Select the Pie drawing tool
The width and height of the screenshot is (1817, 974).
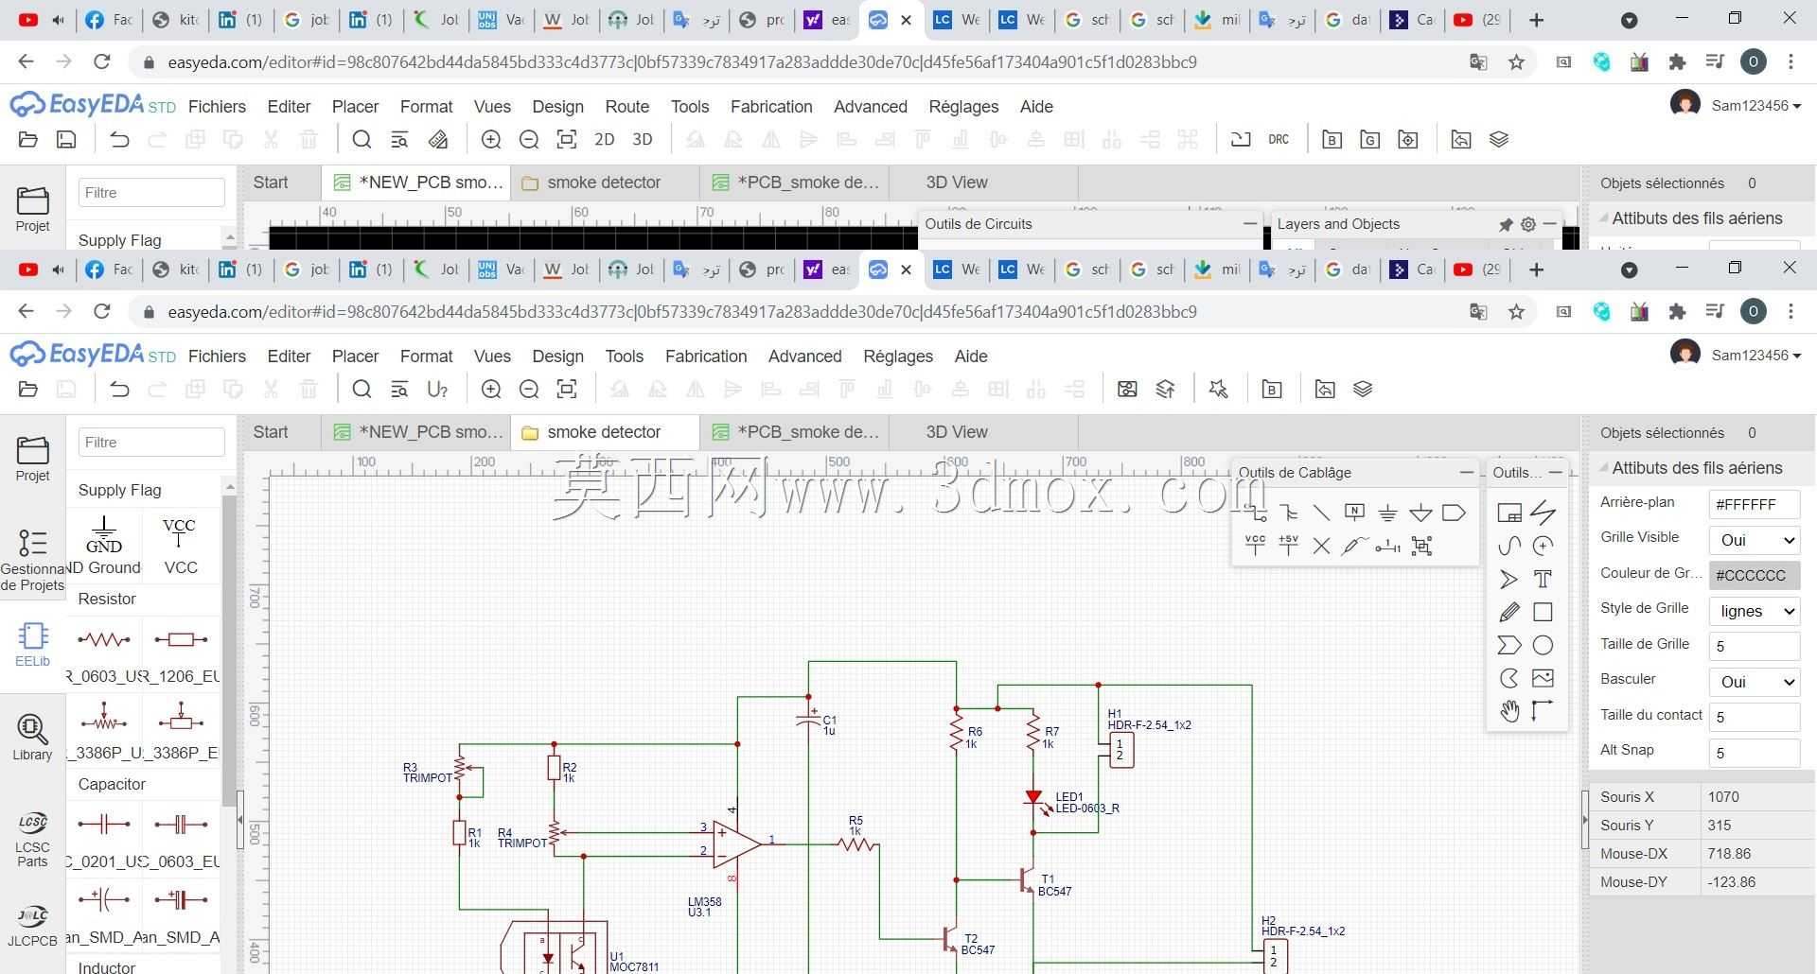[1509, 678]
